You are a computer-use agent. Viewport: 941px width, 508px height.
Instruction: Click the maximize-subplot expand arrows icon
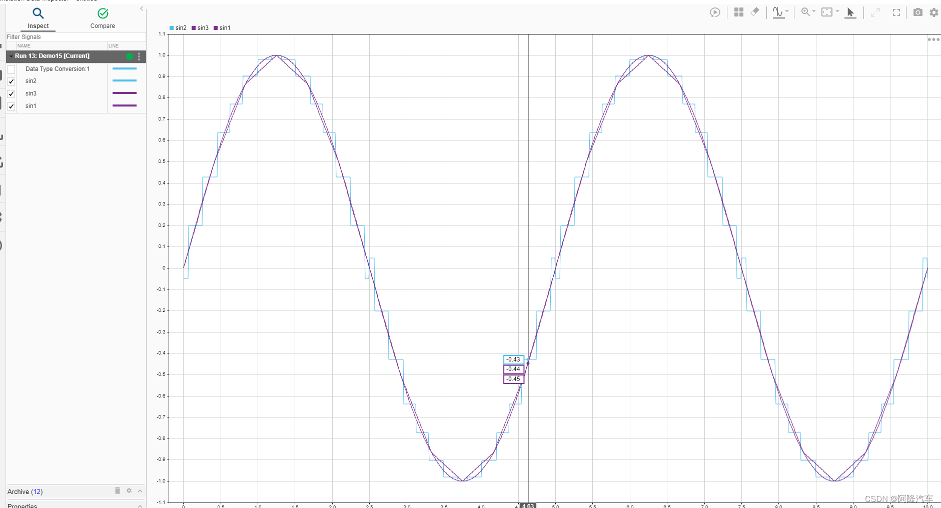(875, 12)
